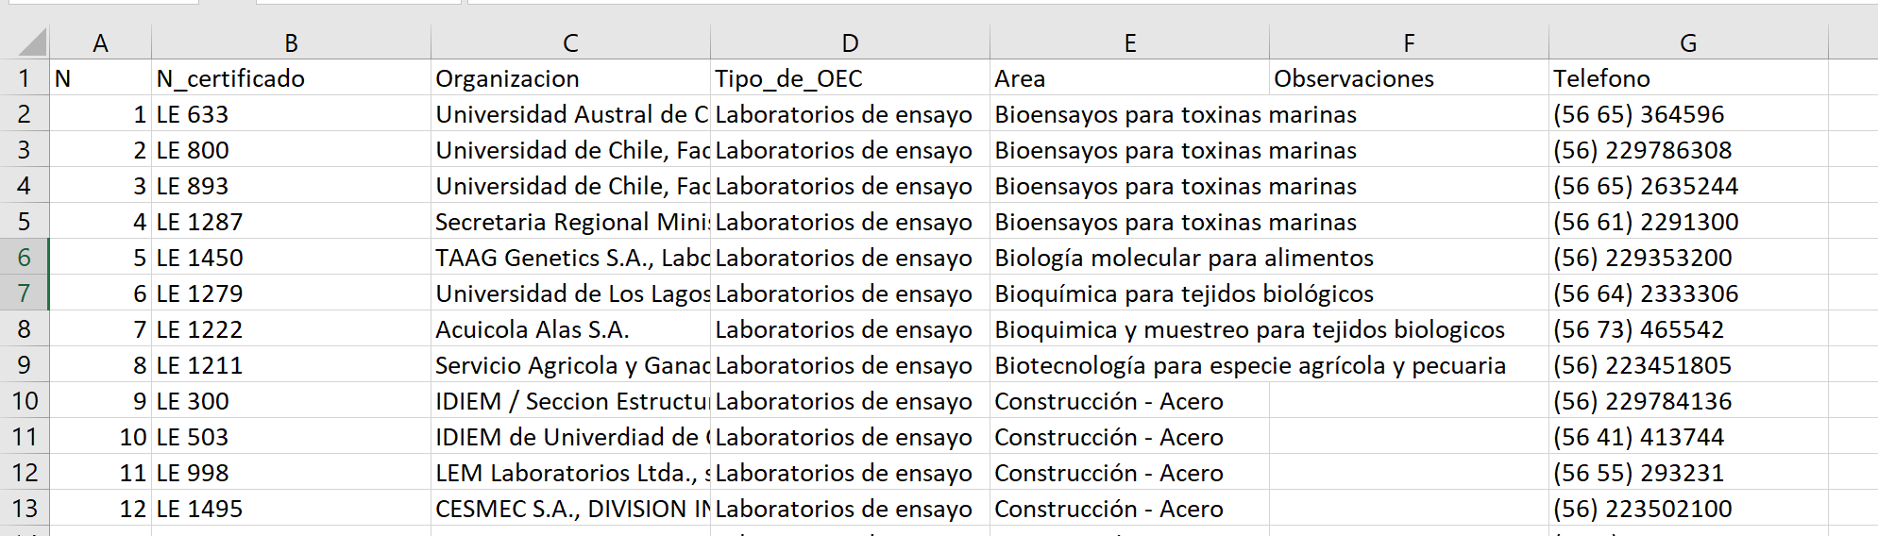This screenshot has width=1878, height=536.
Task: Select cell Biología molecular para alimentos
Action: coord(1129,258)
